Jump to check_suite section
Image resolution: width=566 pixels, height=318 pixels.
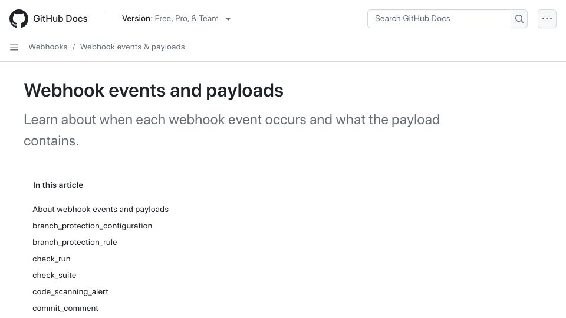54,276
